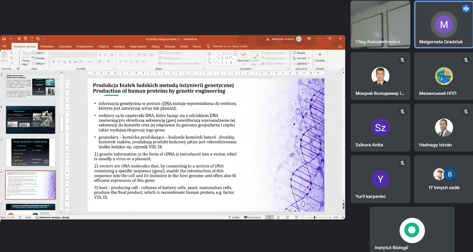Save the presentation with the floppy disk icon
The image size is (473, 252).
tap(4, 39)
